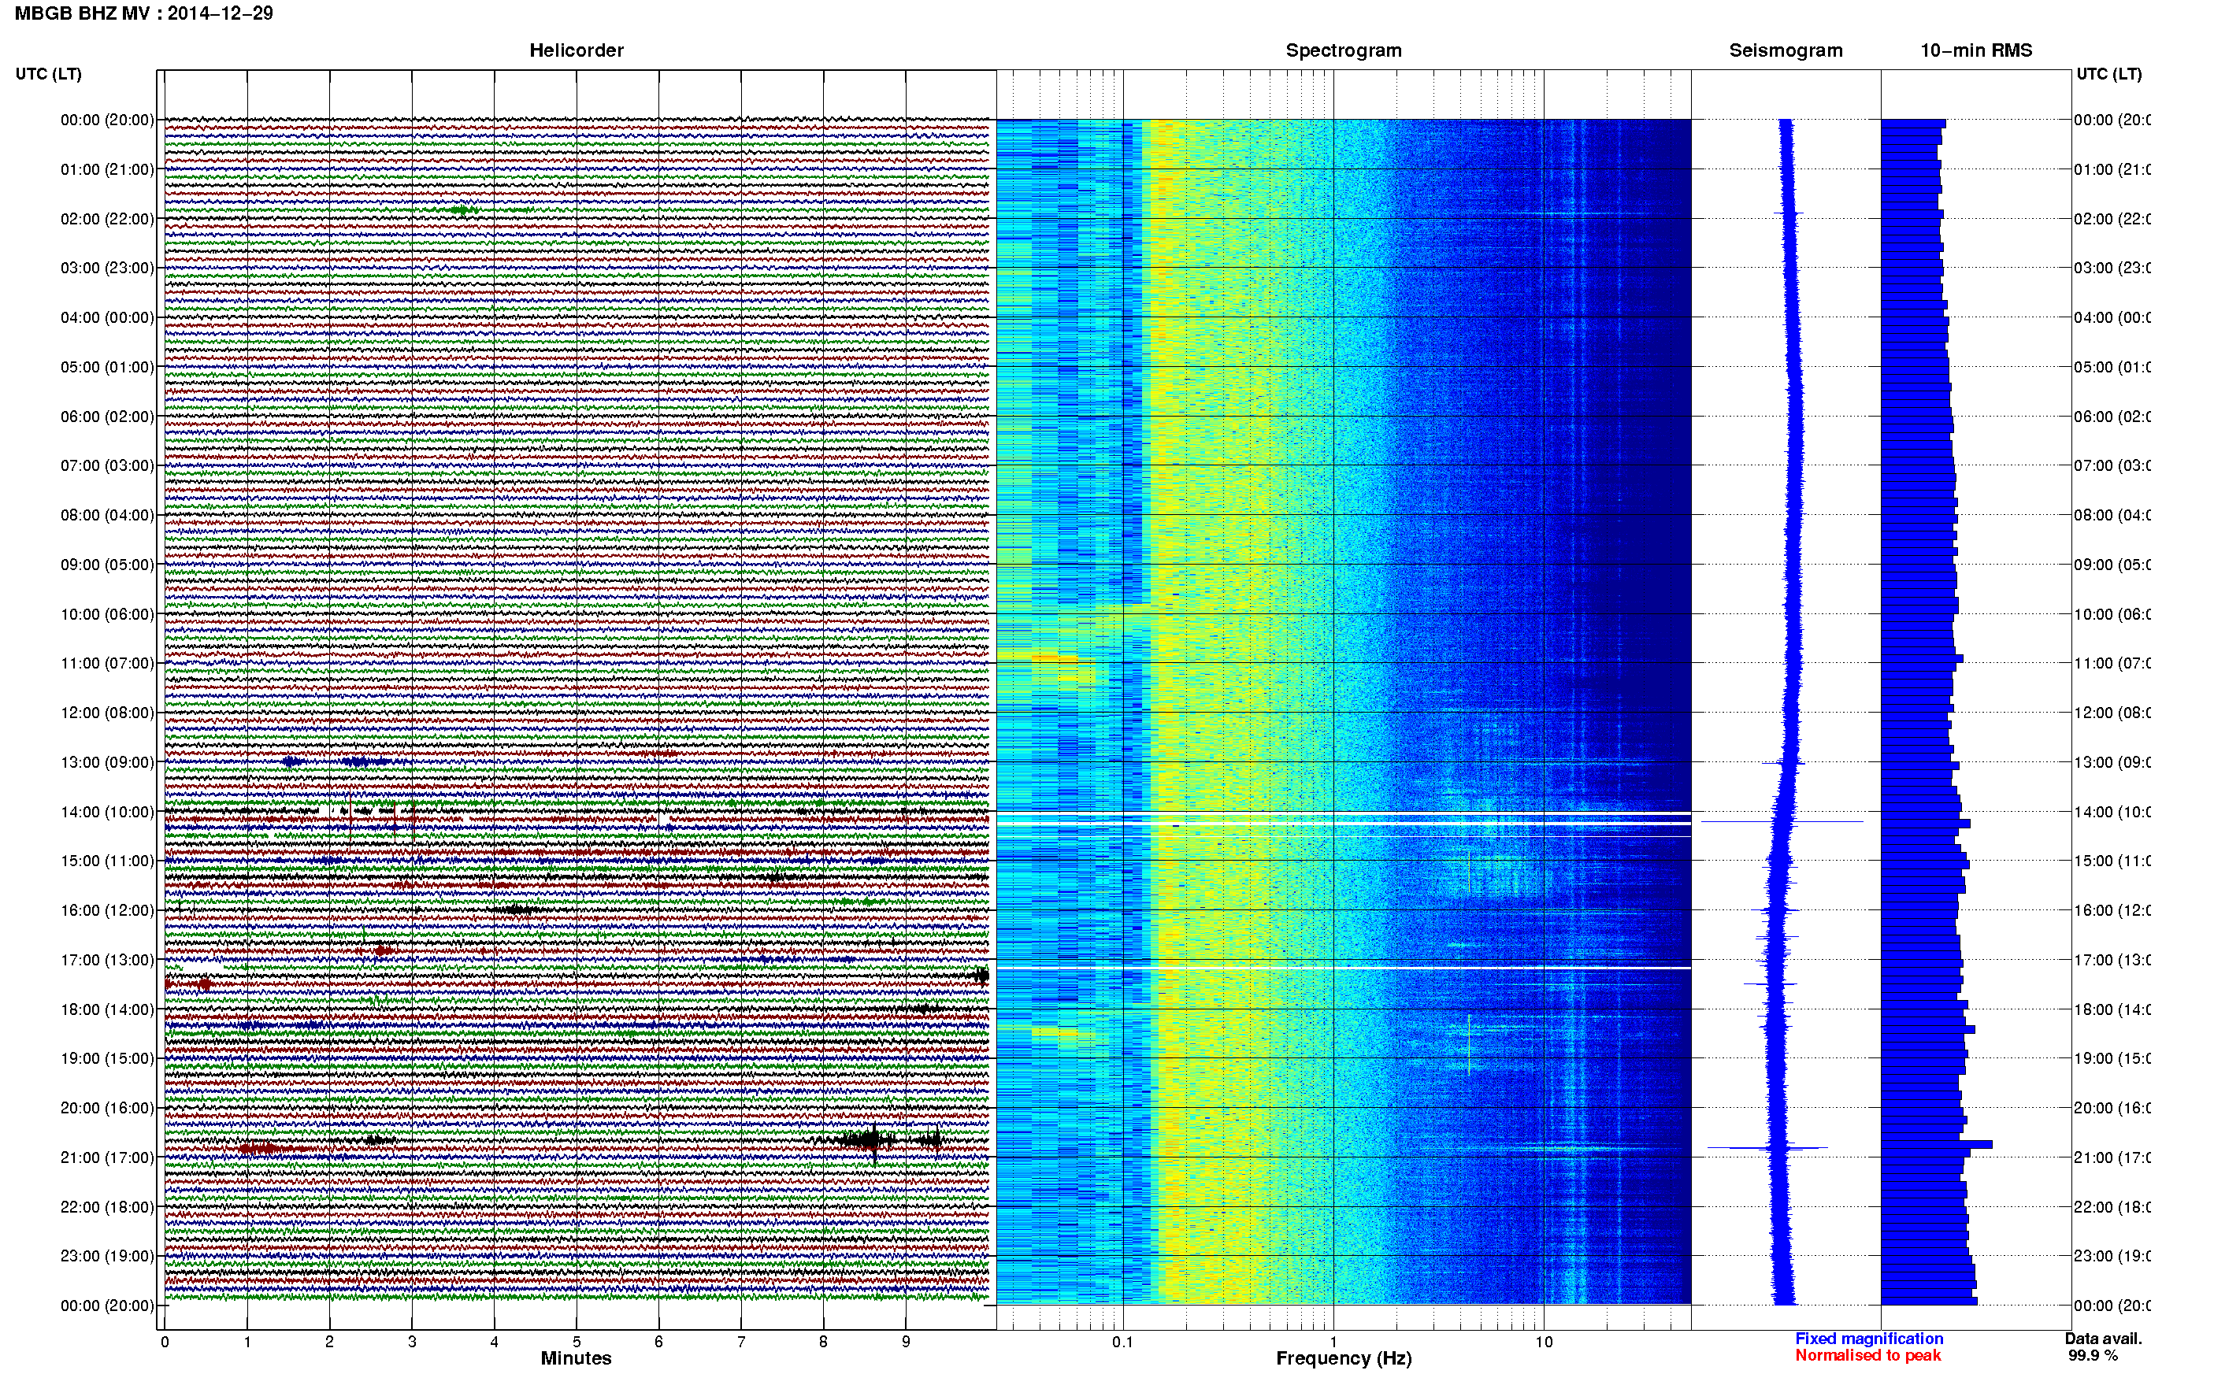
Task: Click the 99.9 % data availability value
Action: 2093,1356
